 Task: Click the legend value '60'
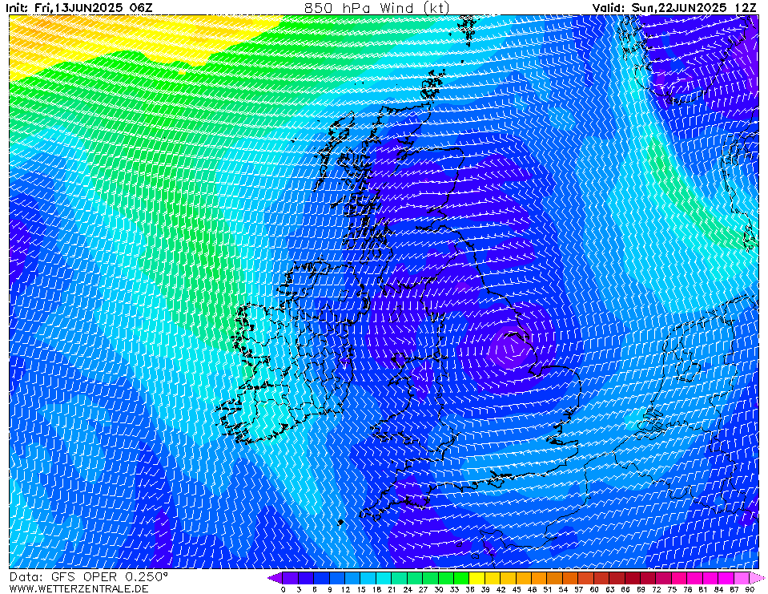pyautogui.click(x=594, y=589)
